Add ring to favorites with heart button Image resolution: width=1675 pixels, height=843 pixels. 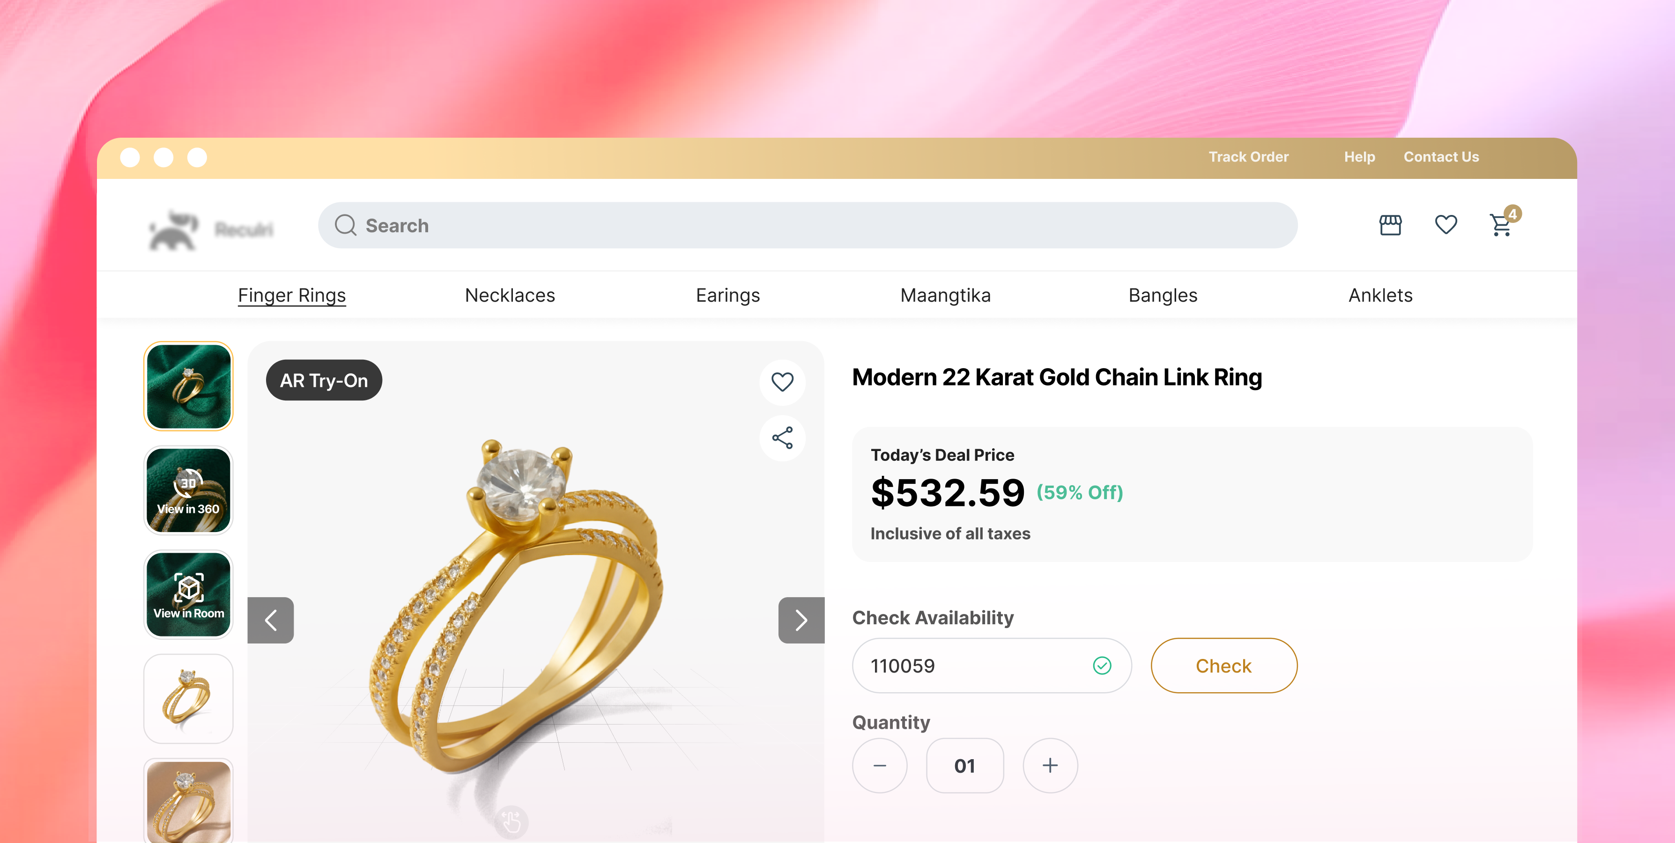[782, 382]
